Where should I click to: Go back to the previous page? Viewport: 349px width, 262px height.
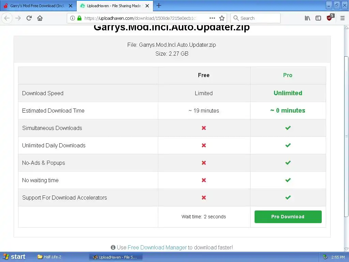click(7, 18)
